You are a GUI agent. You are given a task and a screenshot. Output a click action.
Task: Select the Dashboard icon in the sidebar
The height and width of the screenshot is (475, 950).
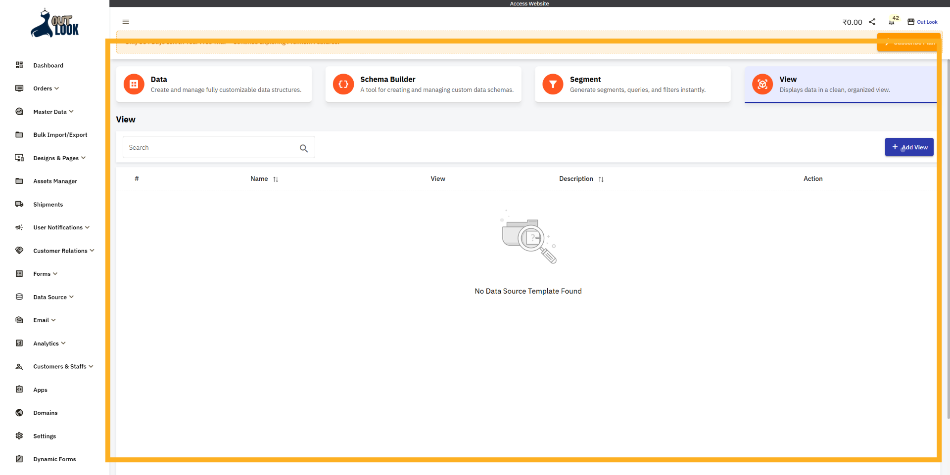19,65
